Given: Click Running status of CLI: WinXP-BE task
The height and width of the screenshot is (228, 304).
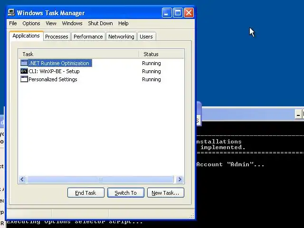Looking at the screenshot, I should coord(152,71).
